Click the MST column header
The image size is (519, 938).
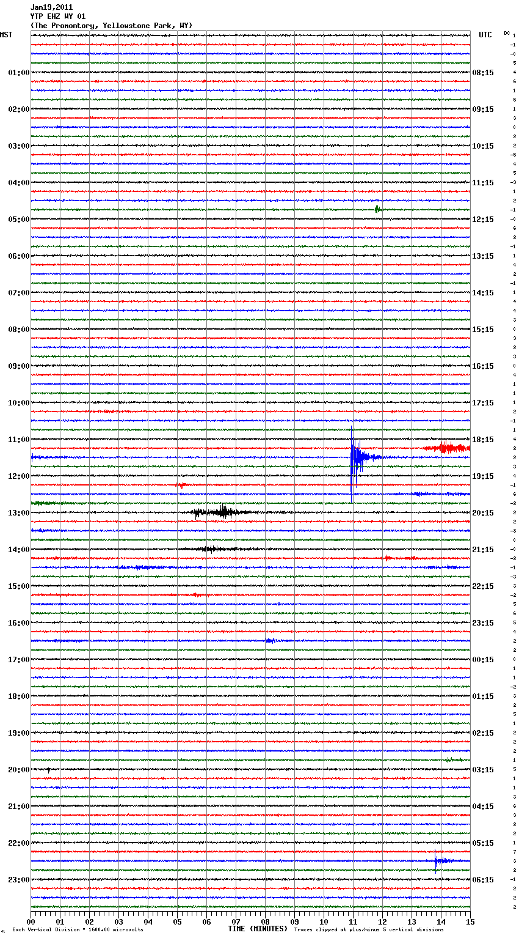click(x=6, y=35)
